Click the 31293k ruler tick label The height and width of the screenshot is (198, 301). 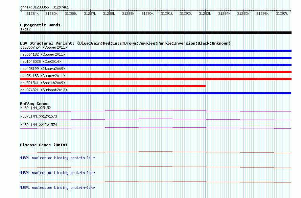[205, 14]
